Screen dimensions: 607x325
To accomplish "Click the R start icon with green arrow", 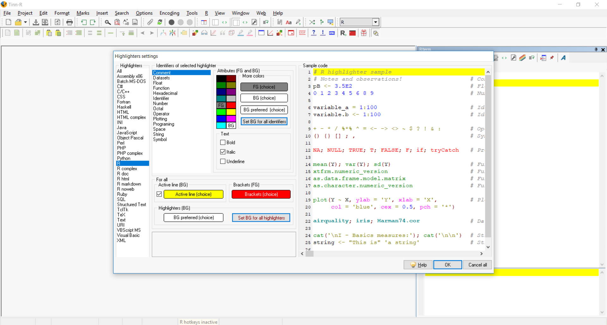I will tap(343, 33).
